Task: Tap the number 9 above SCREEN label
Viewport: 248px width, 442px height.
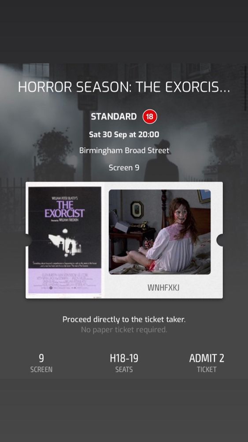Action: (41, 358)
